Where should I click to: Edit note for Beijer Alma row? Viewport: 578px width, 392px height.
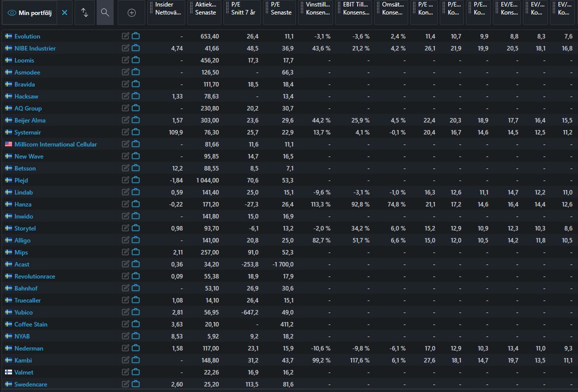click(x=126, y=120)
